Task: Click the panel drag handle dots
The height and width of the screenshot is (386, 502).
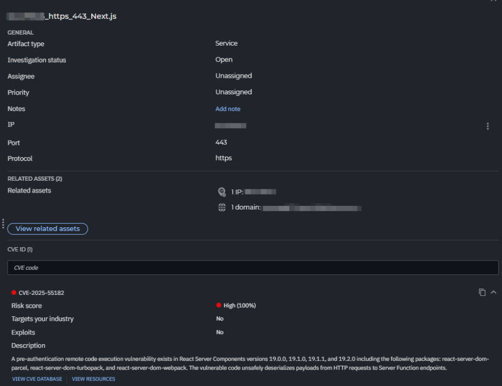Action: click(x=3, y=223)
